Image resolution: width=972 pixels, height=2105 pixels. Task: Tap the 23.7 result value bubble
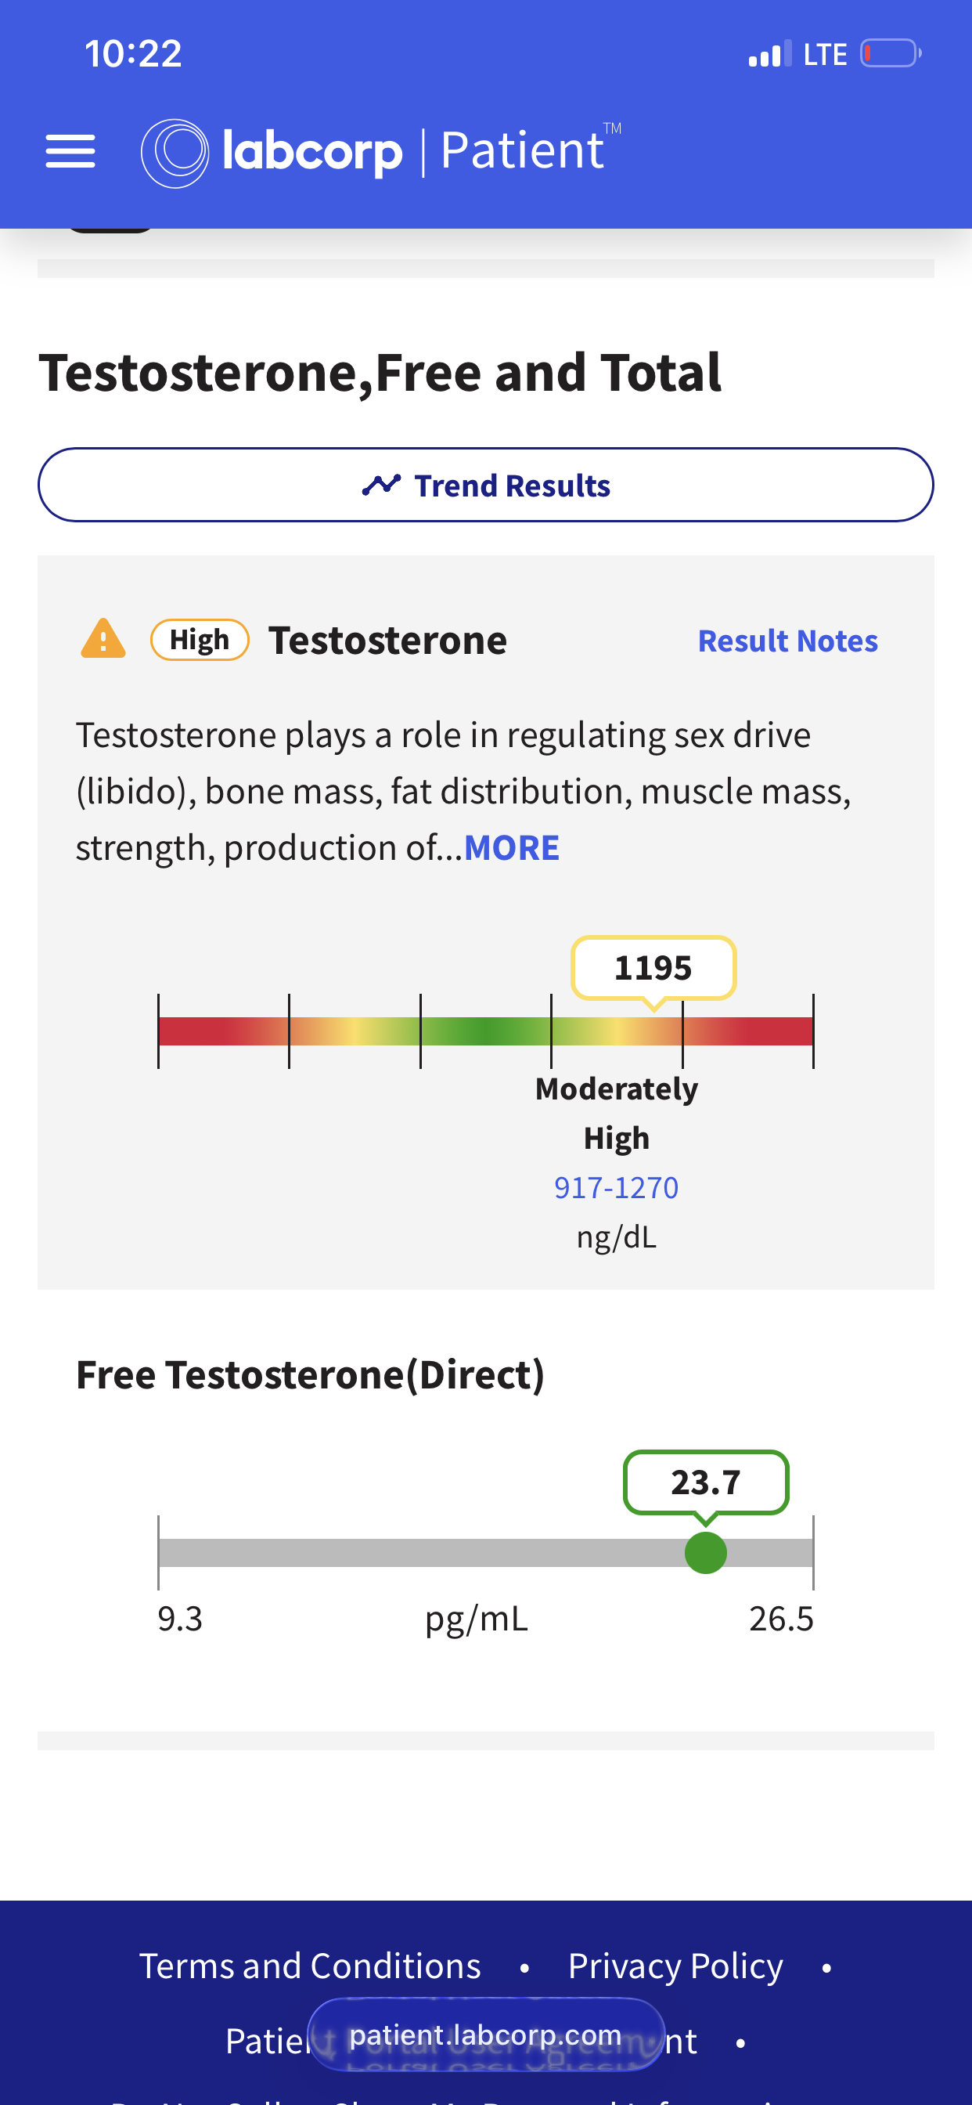[706, 1482]
